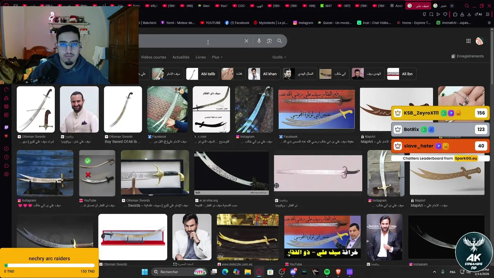This screenshot has width=494, height=278.
Task: Open Enregistrements saved items
Action: pos(467,56)
